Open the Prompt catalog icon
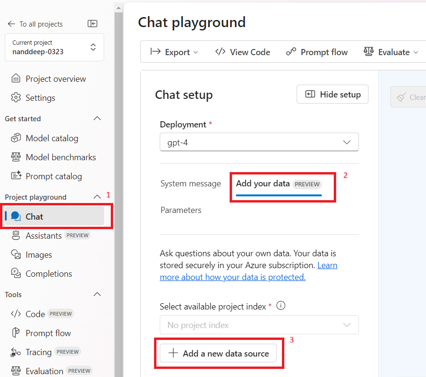Screen dimensions: 426x377 [x=16, y=176]
